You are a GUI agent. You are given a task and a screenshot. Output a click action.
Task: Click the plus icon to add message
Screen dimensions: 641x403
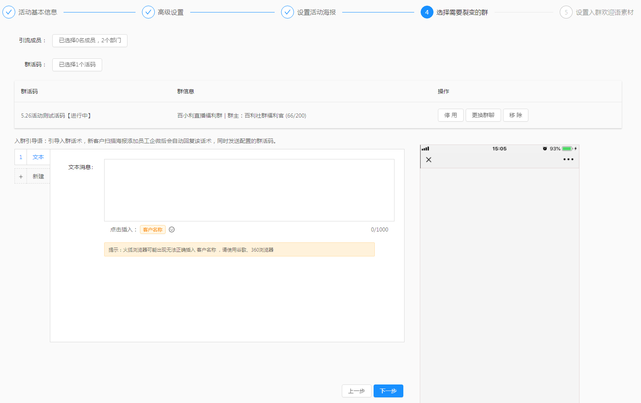click(21, 177)
